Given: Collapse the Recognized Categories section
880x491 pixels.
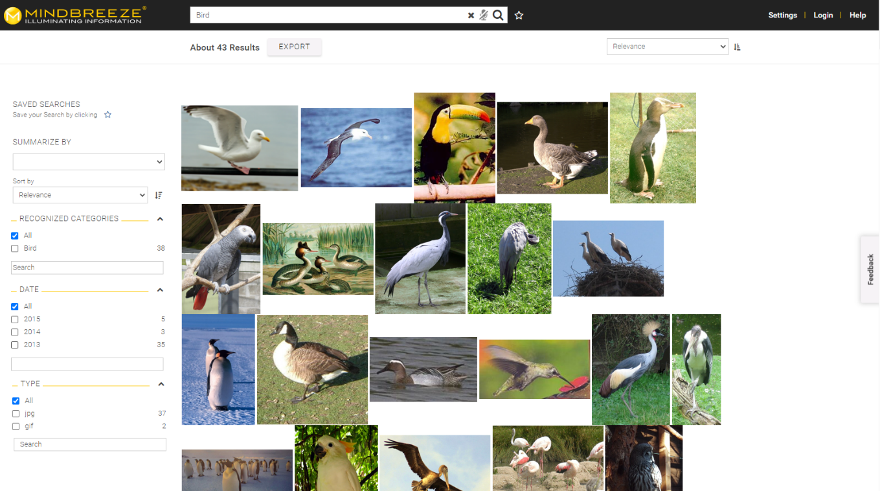Looking at the screenshot, I should tap(161, 219).
